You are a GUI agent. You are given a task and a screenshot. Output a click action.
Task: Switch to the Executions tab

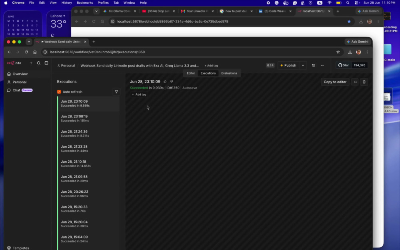pyautogui.click(x=208, y=73)
